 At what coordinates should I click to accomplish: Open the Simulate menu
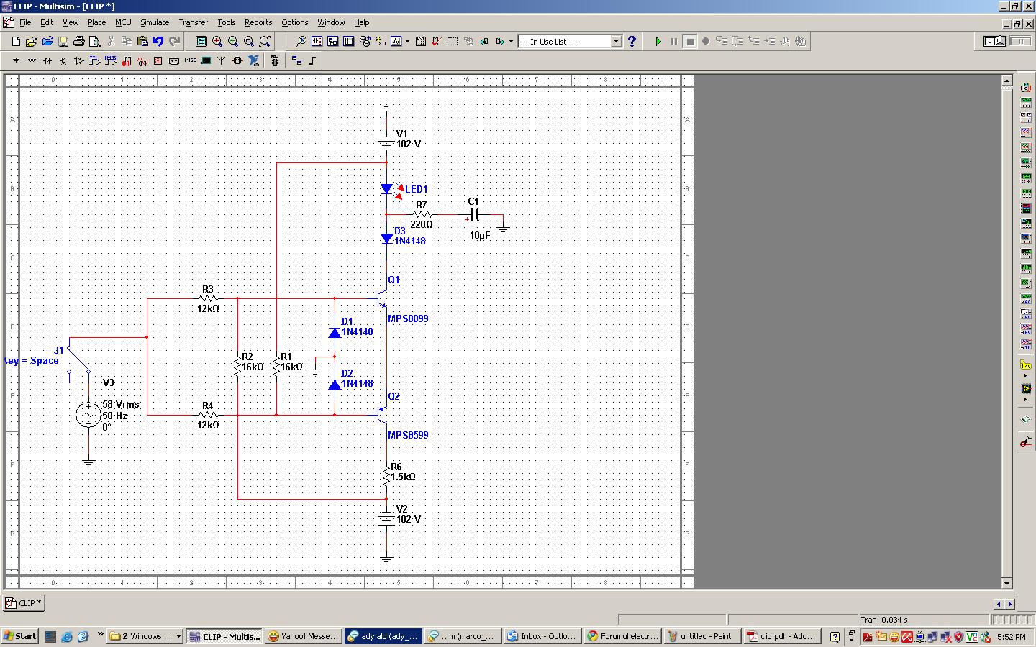click(155, 22)
